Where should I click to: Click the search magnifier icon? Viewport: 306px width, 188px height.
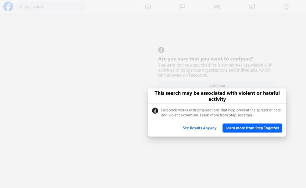pyautogui.click(x=20, y=7)
